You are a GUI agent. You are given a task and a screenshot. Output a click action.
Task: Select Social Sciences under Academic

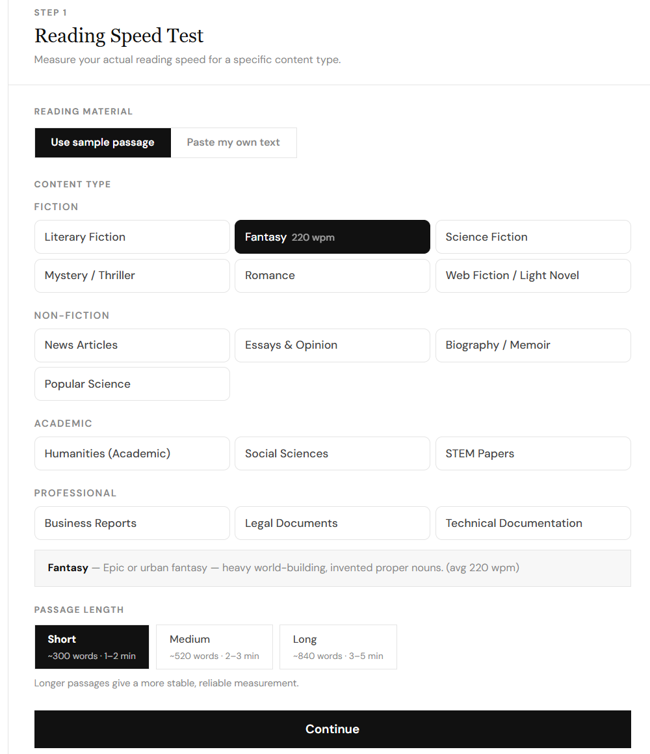(x=332, y=453)
